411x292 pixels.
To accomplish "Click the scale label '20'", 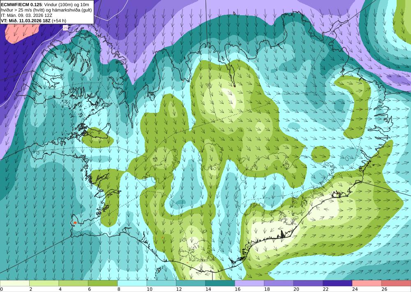I will (296, 289).
